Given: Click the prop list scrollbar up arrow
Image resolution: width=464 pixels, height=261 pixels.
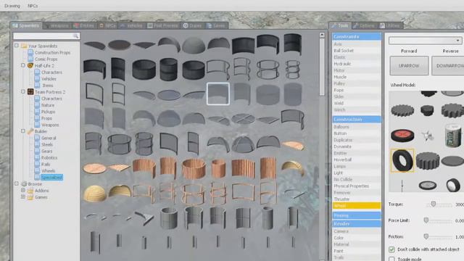Looking at the screenshot, I should point(322,35).
